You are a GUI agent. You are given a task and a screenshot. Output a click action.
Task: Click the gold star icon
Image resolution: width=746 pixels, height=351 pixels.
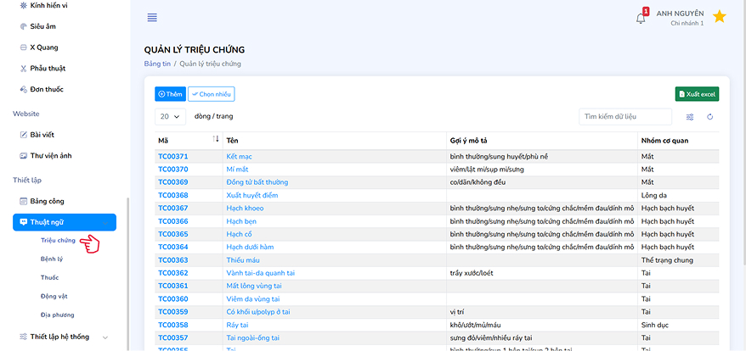720,17
